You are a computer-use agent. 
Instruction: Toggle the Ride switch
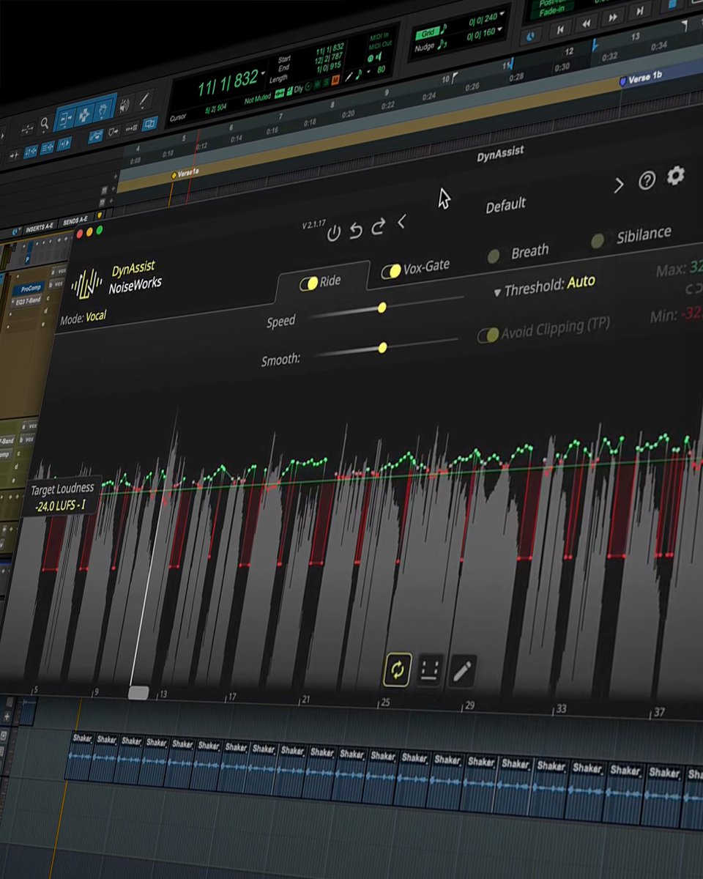[x=309, y=283]
